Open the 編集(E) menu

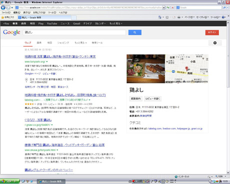[16, 12]
